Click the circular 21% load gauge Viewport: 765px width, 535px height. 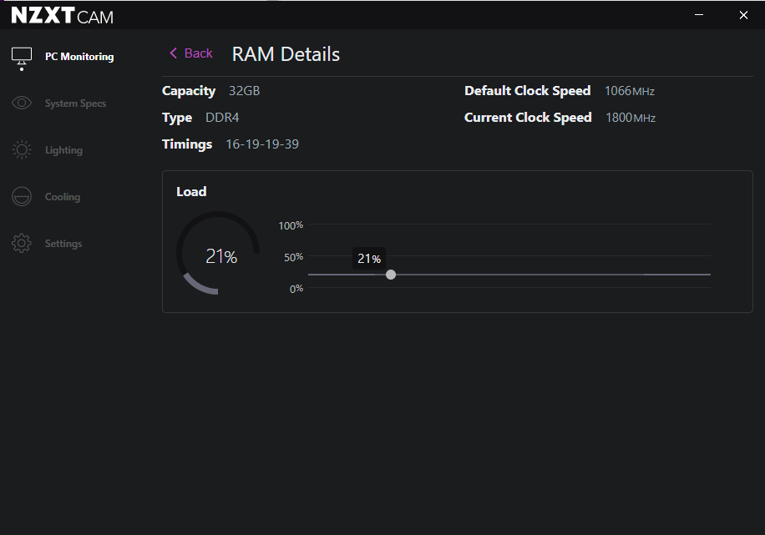(219, 253)
